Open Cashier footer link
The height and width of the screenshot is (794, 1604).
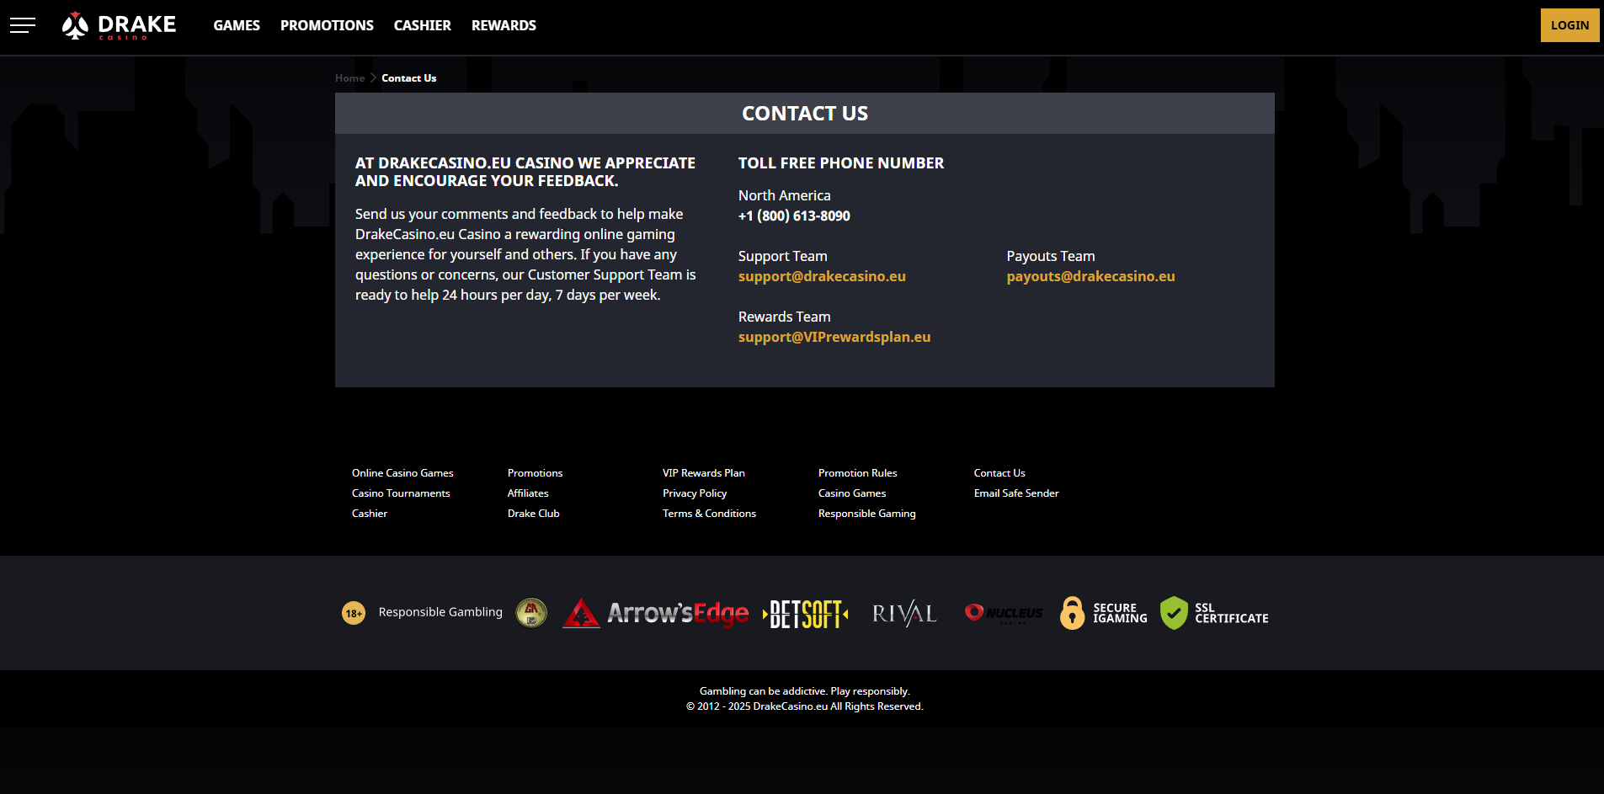point(370,514)
